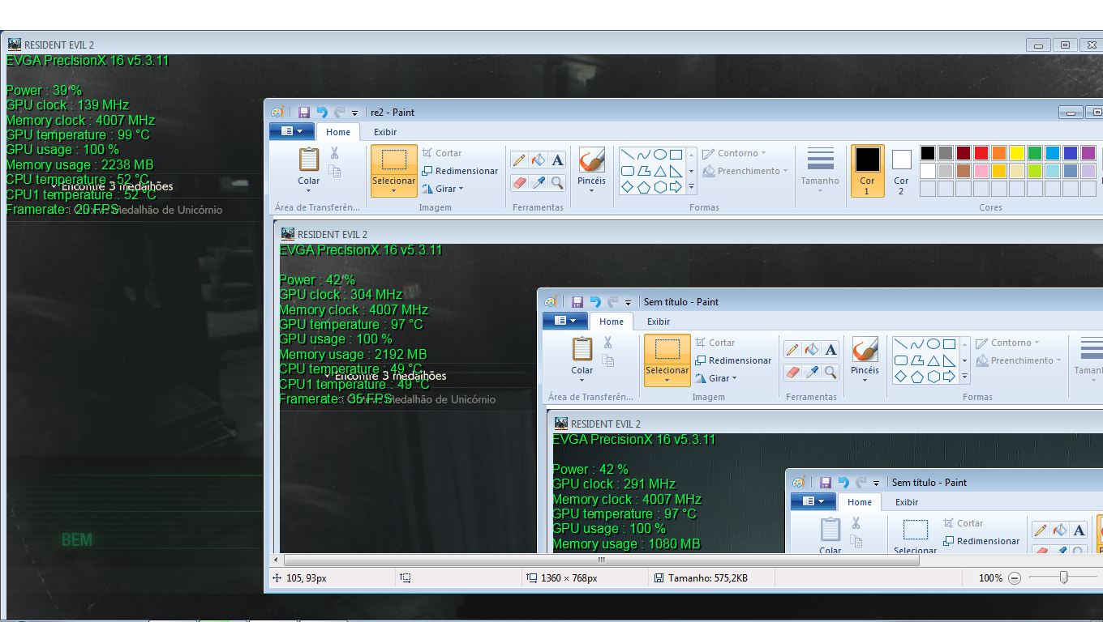Pick Rounded rectangle shape in re2 - Paint Formas
Screen dimensions: 1103x622
click(628, 171)
